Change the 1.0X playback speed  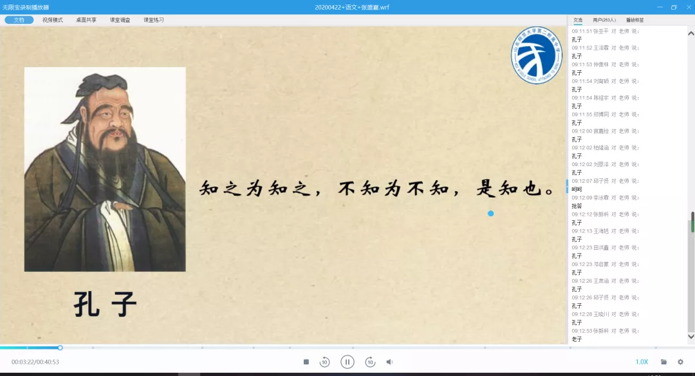point(642,362)
